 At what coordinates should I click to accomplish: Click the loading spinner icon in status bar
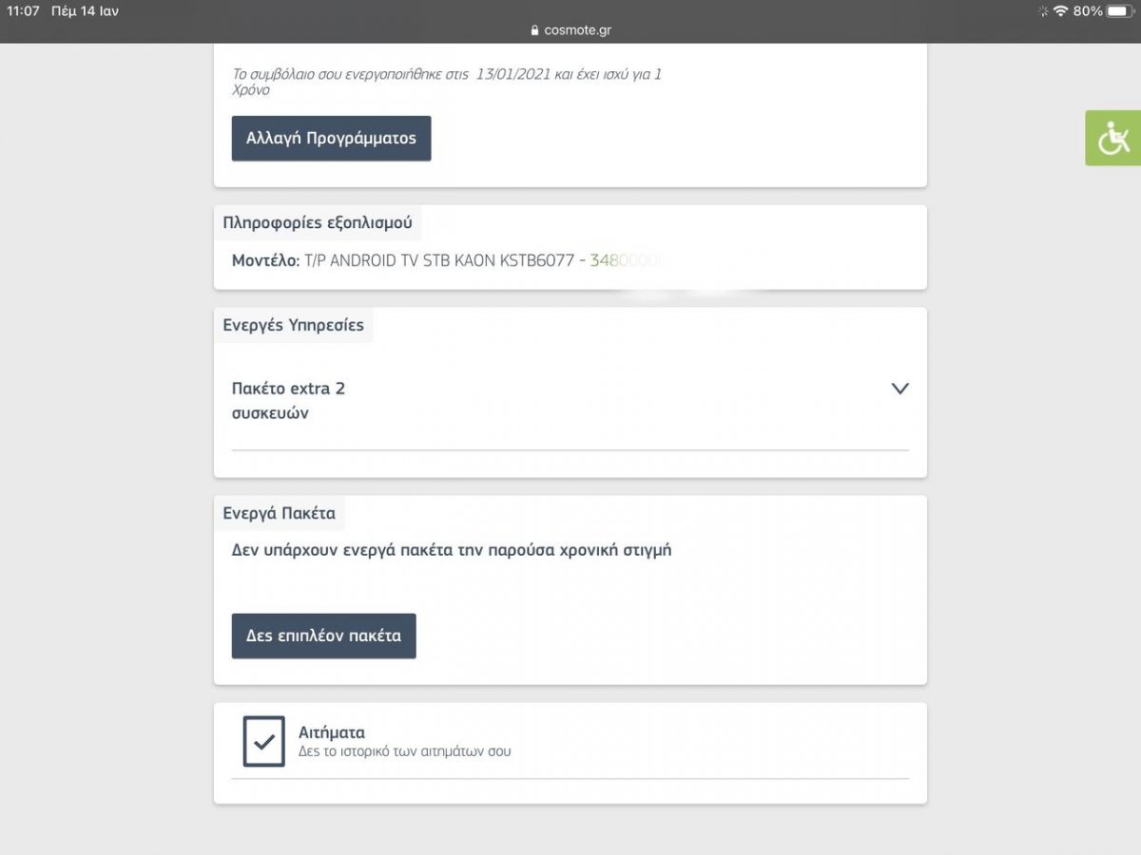click(1043, 11)
